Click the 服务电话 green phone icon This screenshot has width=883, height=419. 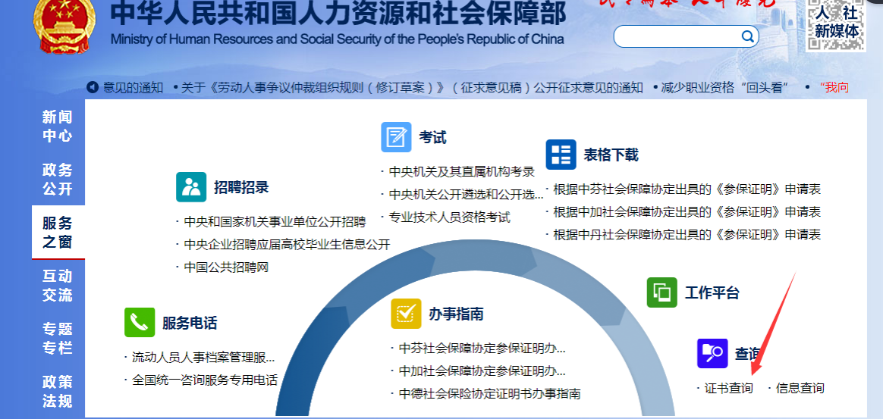(140, 322)
